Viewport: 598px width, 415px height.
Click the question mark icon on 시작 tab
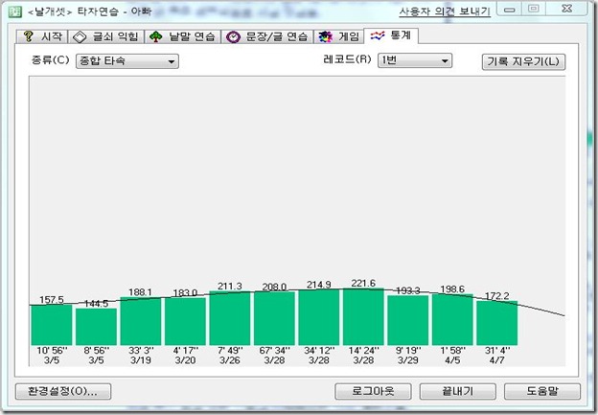28,36
